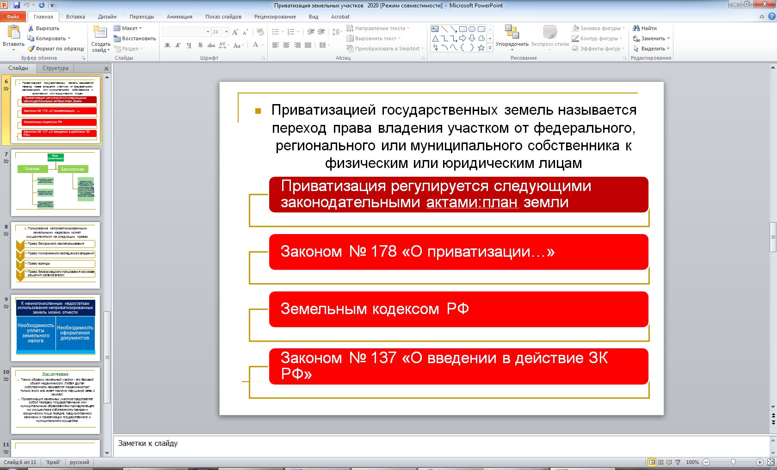Click the Cut (Вырезать) scissors icon
777x470 pixels.
[x=31, y=28]
